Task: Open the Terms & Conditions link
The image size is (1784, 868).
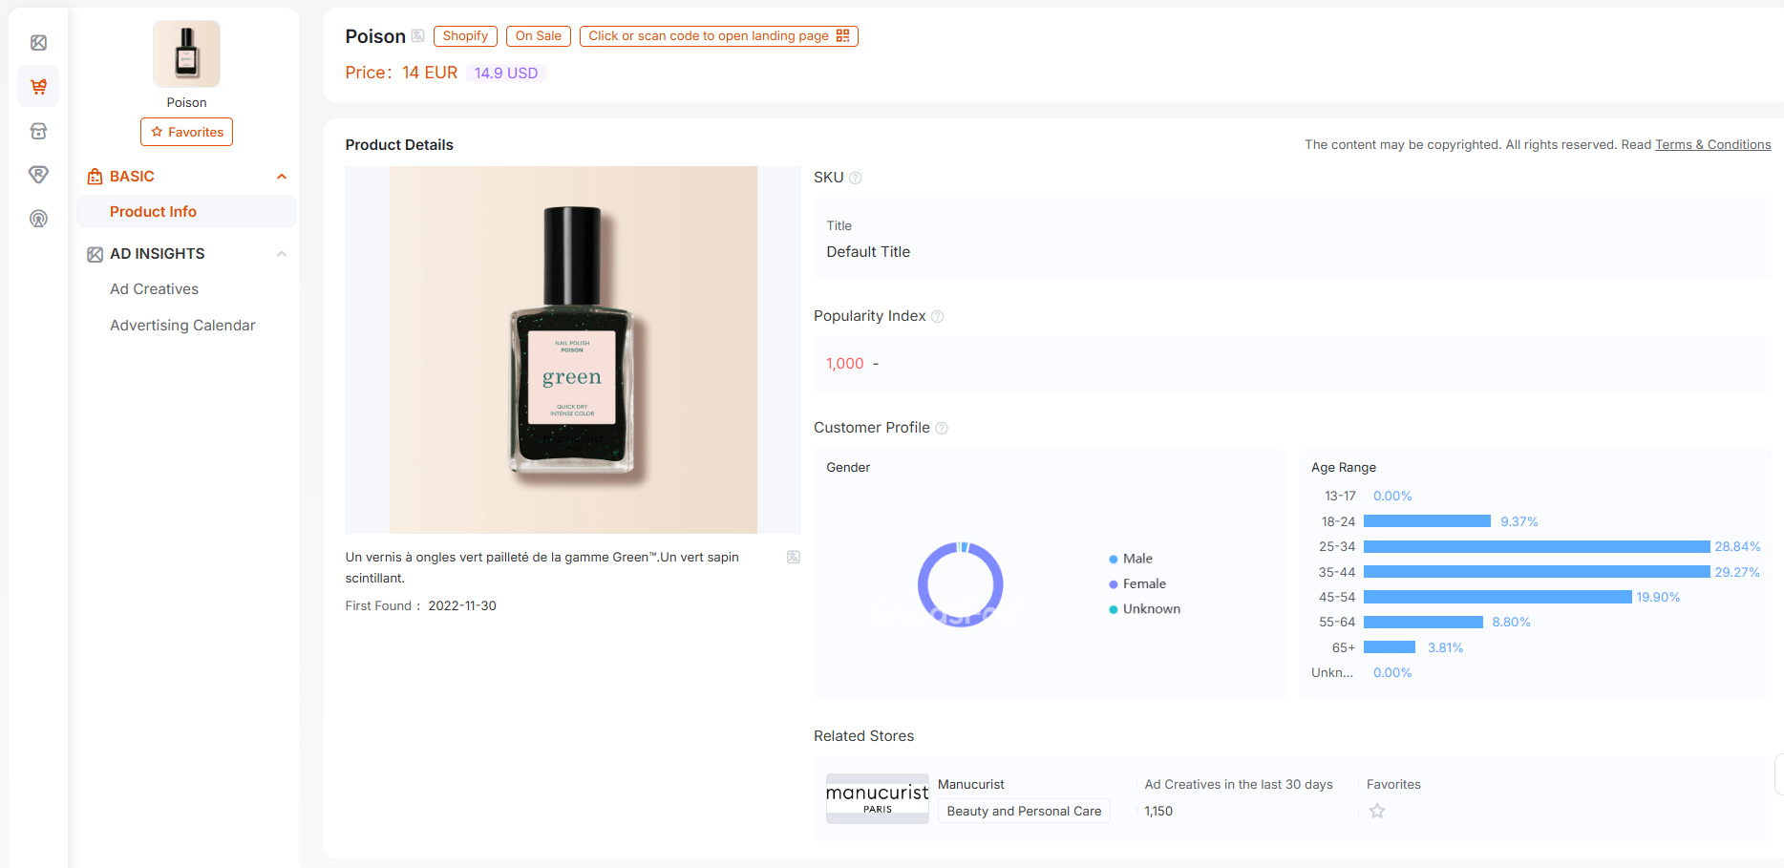Action: [x=1712, y=145]
